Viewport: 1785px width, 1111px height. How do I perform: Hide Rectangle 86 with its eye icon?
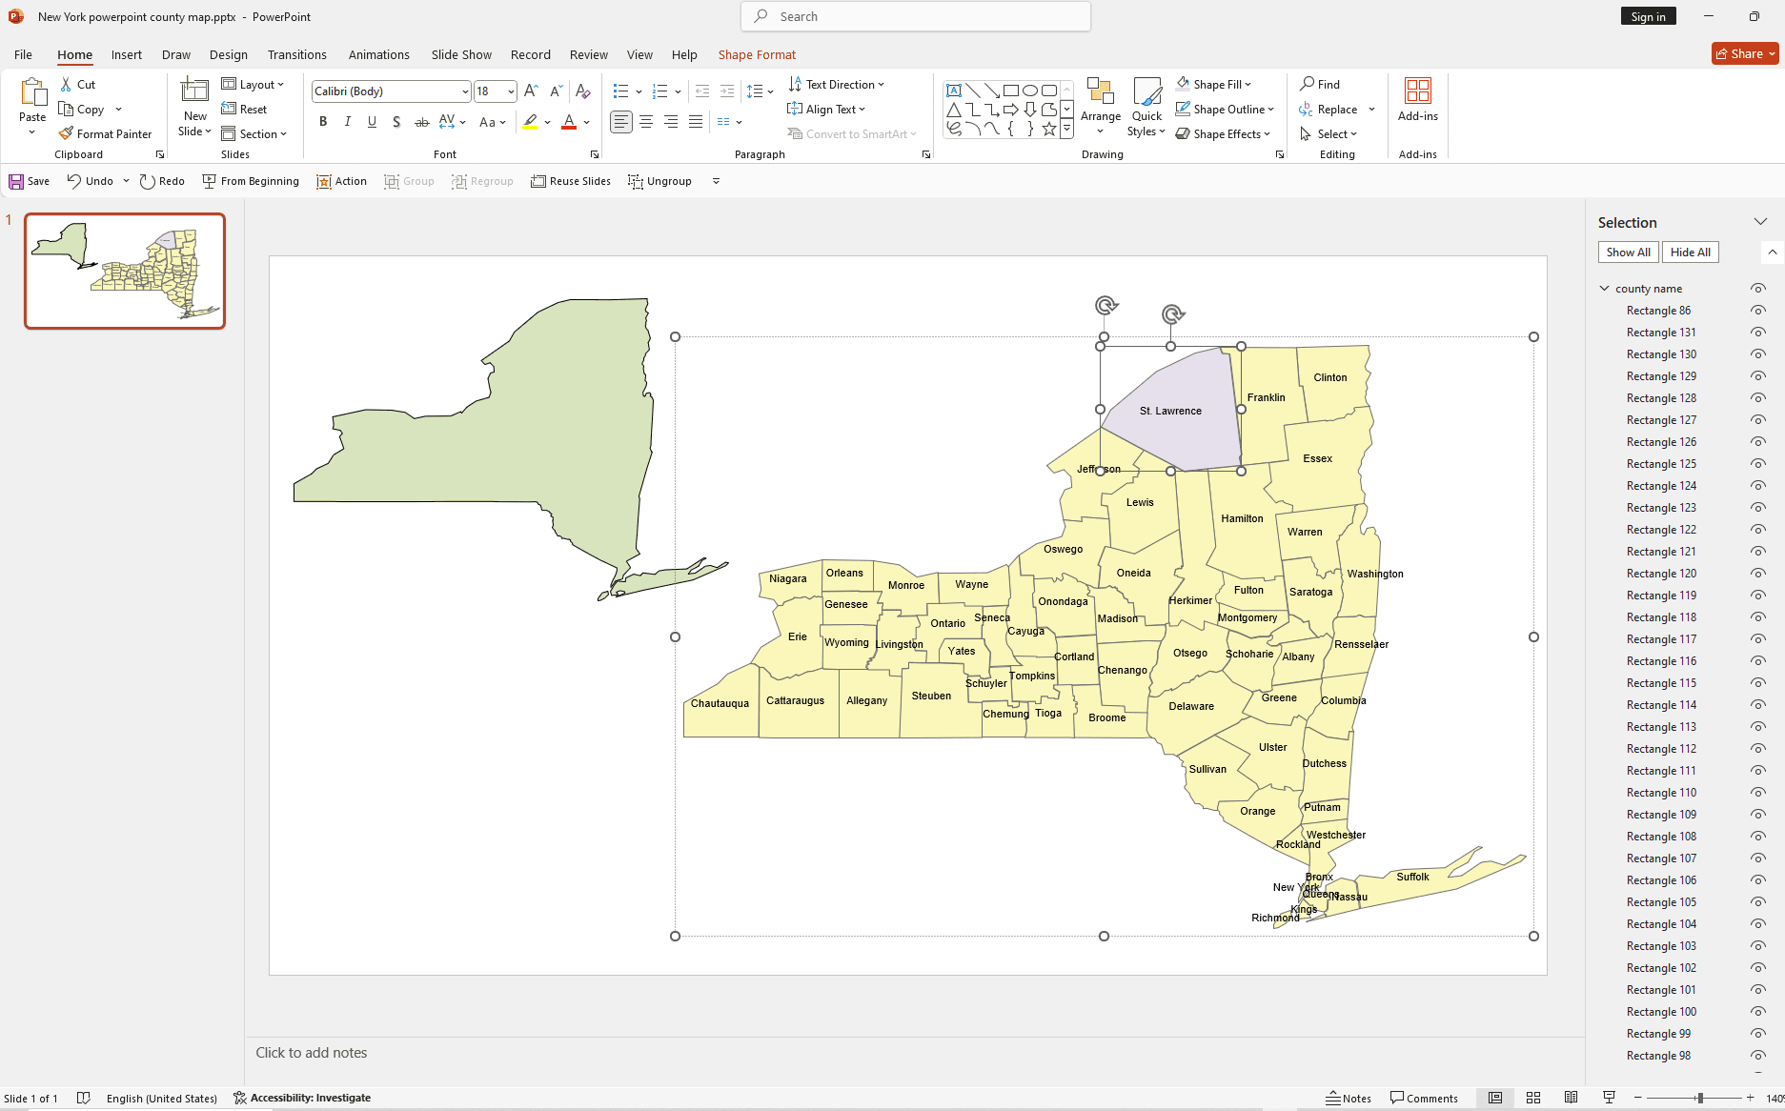1758,311
